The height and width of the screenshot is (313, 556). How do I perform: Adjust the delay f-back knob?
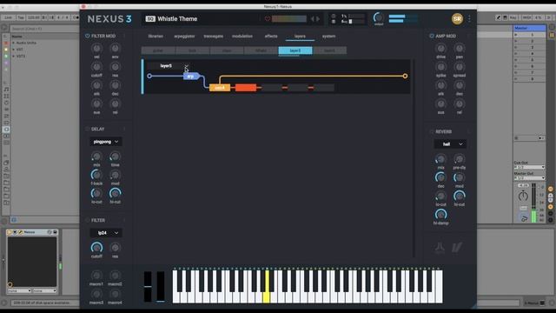[96, 175]
